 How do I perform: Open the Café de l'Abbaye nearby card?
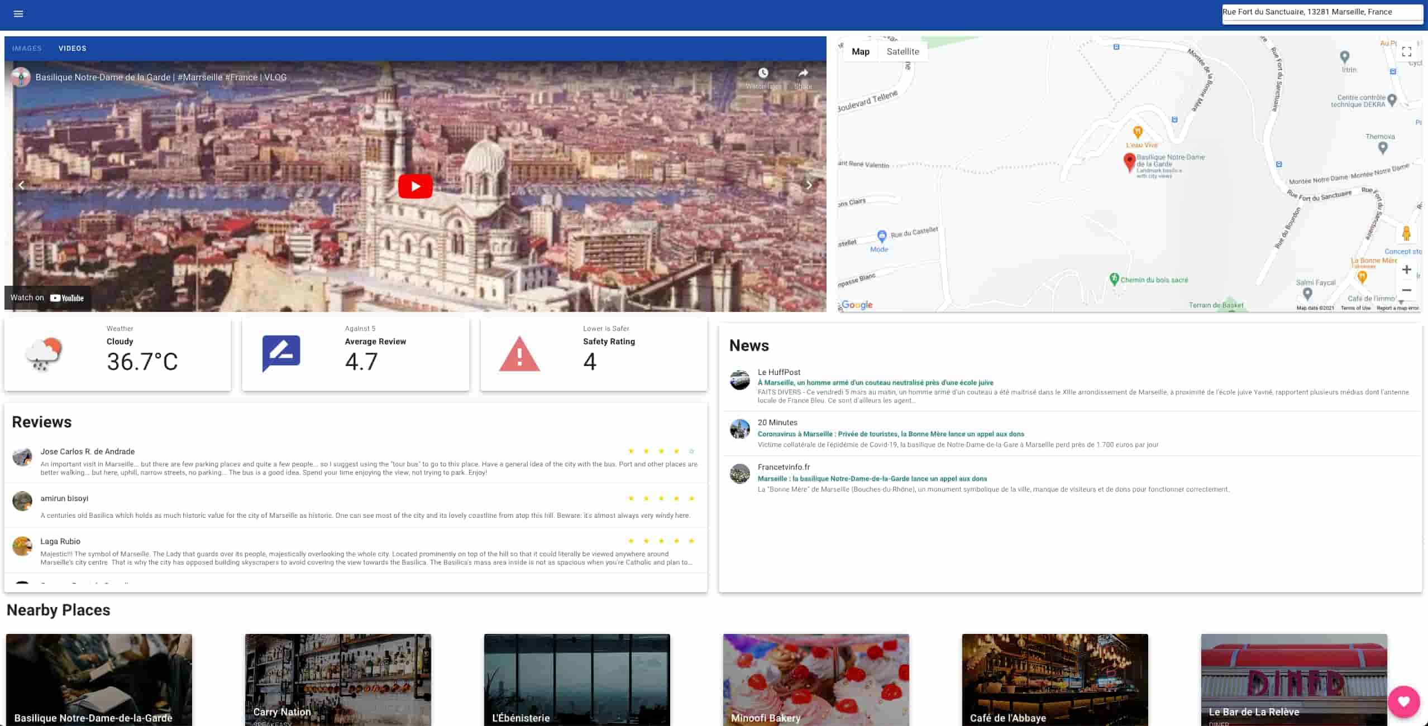pos(1055,680)
